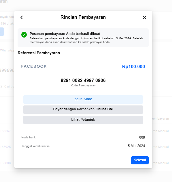
Task: Click the bank code value 009
Action: pos(142,138)
